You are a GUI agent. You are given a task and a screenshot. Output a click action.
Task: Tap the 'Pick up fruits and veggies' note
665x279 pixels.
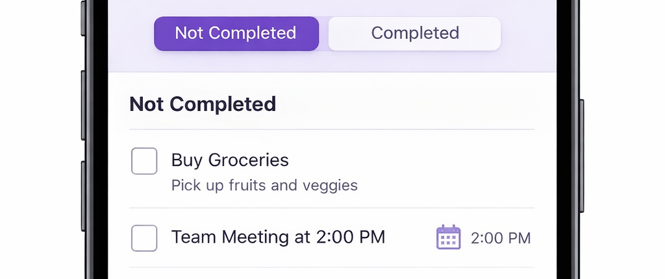[x=264, y=186]
